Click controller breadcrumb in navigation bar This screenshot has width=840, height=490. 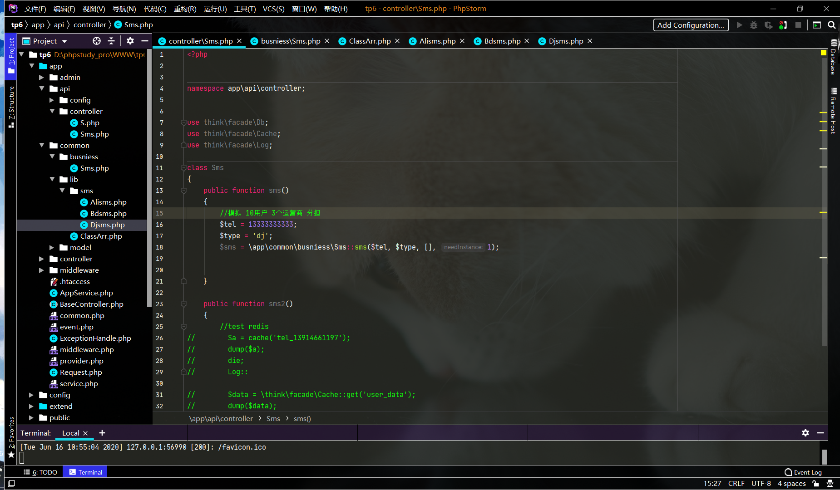coord(90,25)
